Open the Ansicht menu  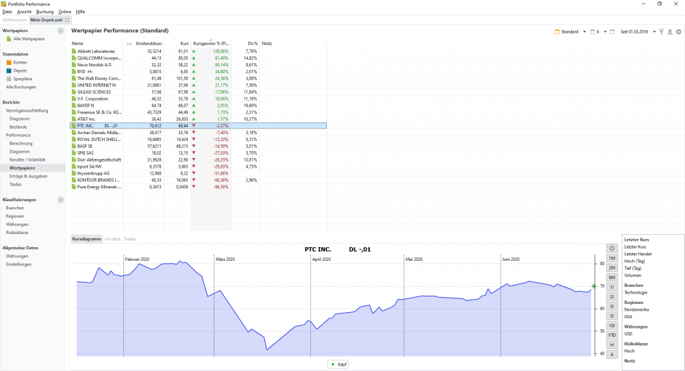[24, 12]
